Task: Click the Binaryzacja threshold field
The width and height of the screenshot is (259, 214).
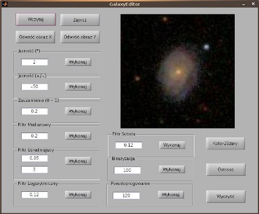Action: tap(127, 170)
